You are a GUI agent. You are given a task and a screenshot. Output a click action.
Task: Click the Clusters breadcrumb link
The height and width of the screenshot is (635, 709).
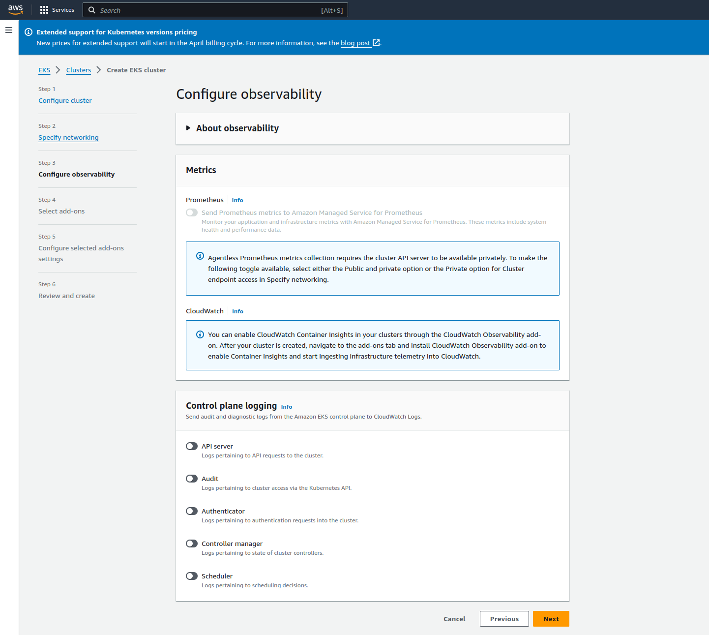coord(79,70)
